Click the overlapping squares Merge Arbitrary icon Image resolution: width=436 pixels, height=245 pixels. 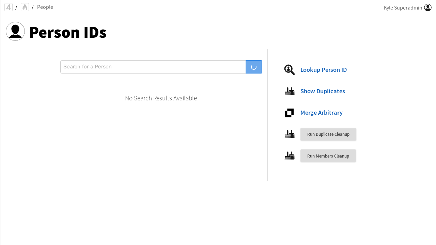tap(290, 113)
